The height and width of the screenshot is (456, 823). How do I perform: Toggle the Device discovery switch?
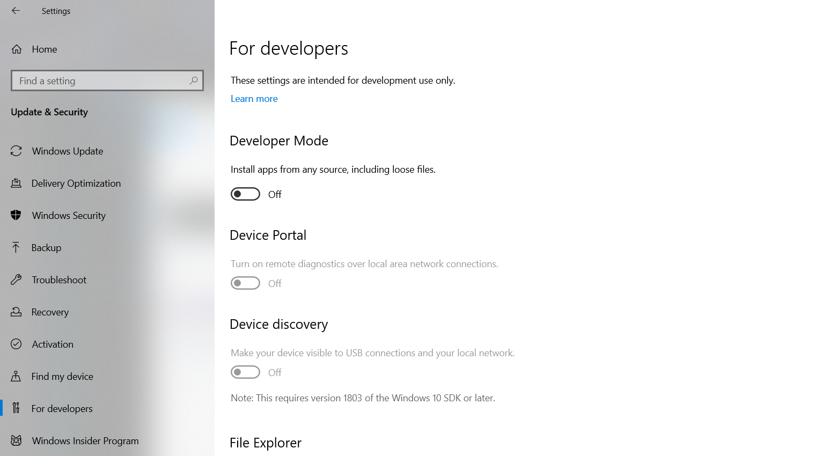(x=245, y=372)
